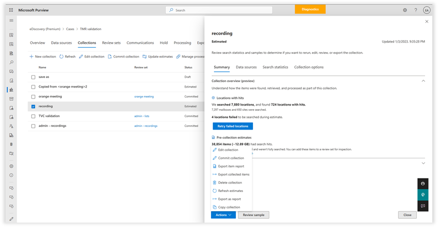The height and width of the screenshot is (227, 438).
Task: Open the Communications tab
Action: click(140, 43)
